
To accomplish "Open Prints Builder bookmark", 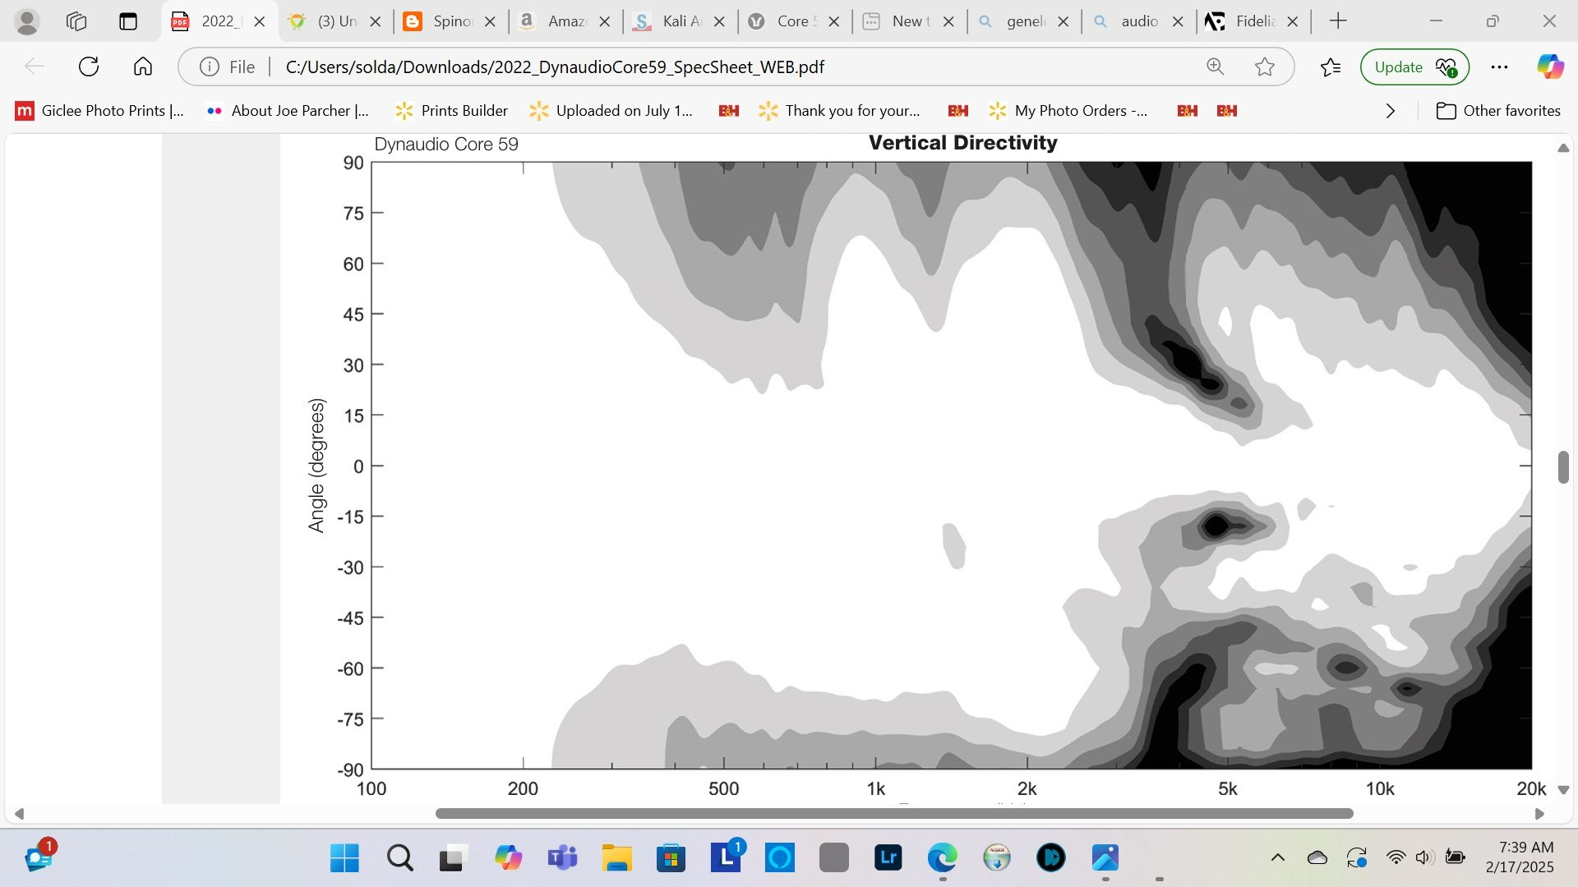I will coord(451,111).
